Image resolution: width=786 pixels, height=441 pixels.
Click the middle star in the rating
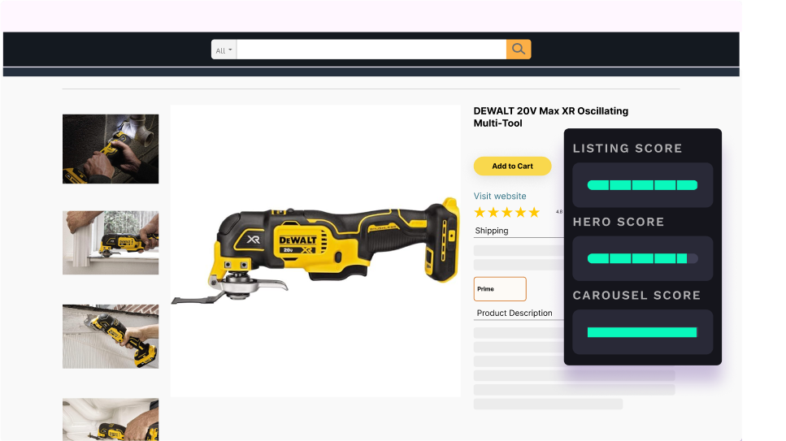pyautogui.click(x=507, y=213)
